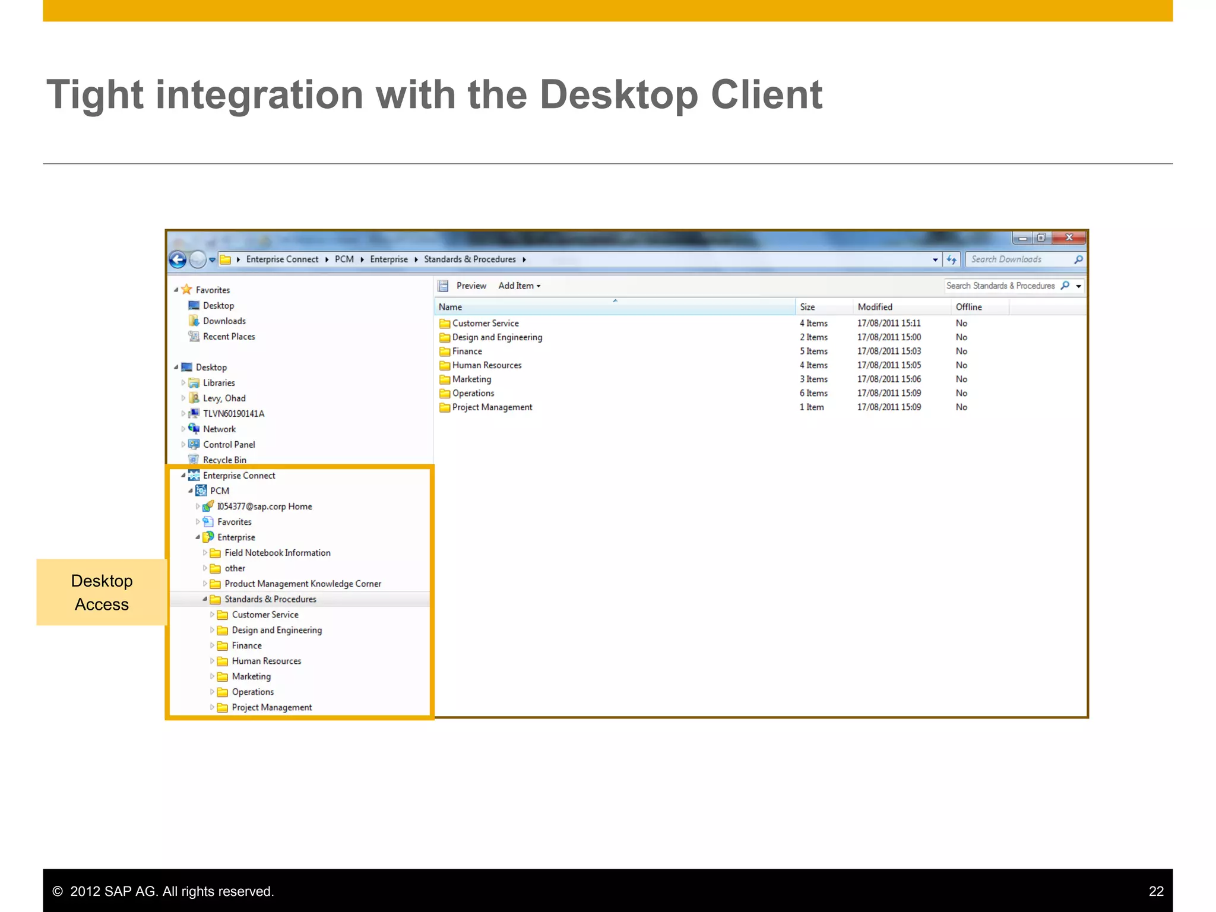The width and height of the screenshot is (1216, 912).
Task: Open search options dropdown arrow at toolbar right
Action: click(1079, 286)
